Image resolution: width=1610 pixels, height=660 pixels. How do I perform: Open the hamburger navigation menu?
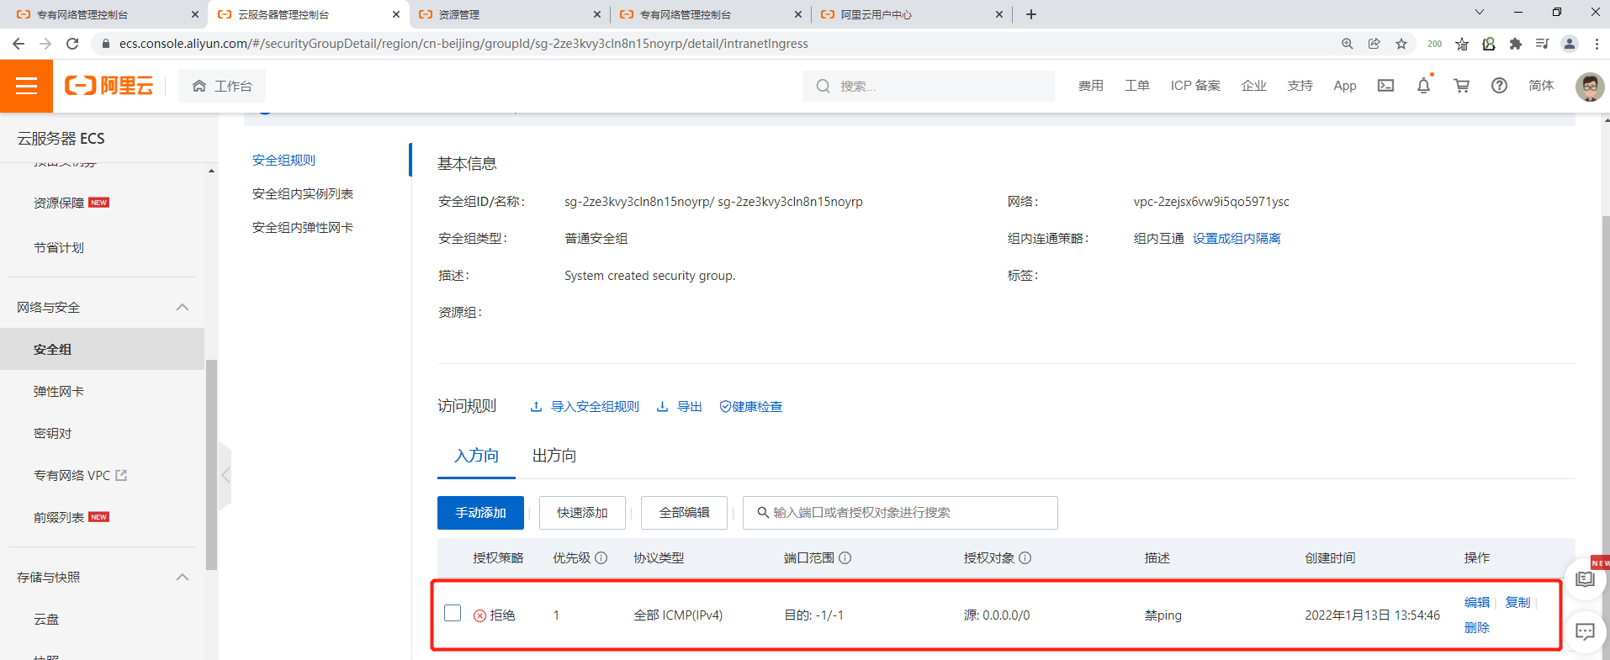click(x=26, y=86)
